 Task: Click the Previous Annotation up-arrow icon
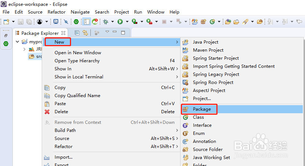[x=284, y=22]
